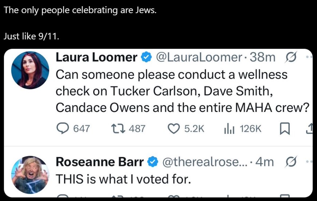Image resolution: width=317 pixels, height=201 pixels.
Task: Click Laura Loomer's verified badge
Action: point(146,57)
